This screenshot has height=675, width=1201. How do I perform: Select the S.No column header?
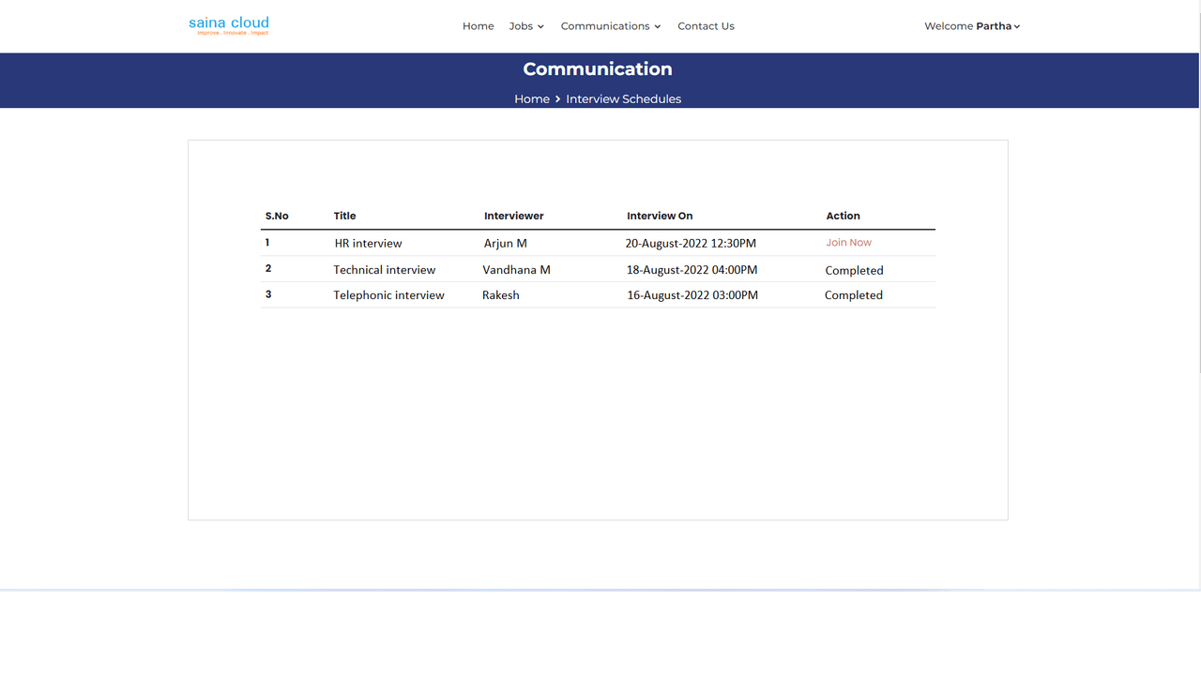point(277,216)
